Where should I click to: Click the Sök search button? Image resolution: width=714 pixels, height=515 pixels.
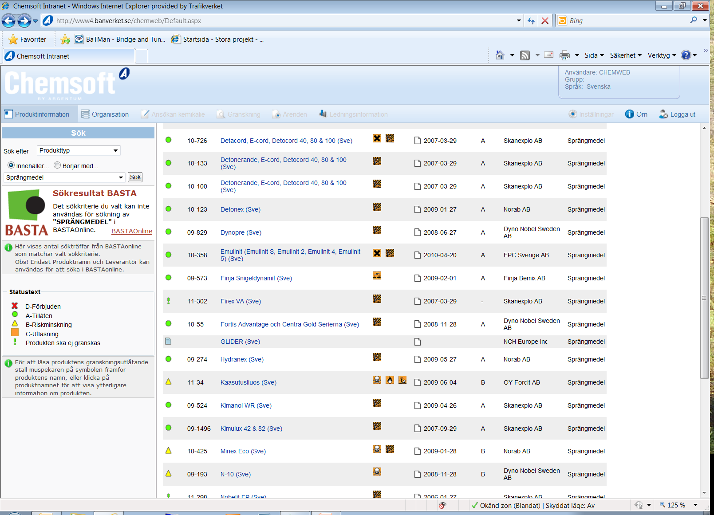[x=135, y=177]
